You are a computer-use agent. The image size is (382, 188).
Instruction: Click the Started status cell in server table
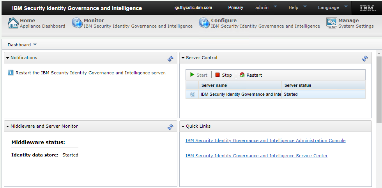pyautogui.click(x=324, y=94)
